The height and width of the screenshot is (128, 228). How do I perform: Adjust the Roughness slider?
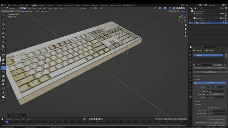[216, 94]
